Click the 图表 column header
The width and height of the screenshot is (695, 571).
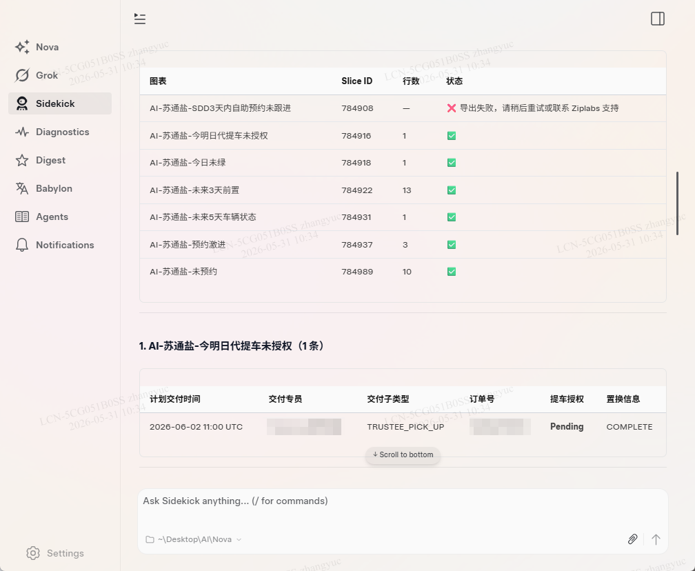pyautogui.click(x=158, y=81)
